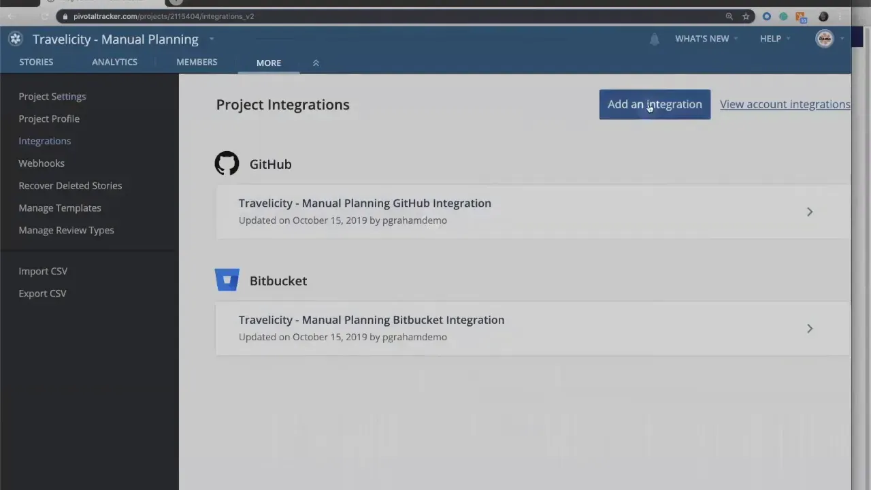Screen dimensions: 871x490
Task: Click the Pivotal Tracker logo icon
Action: pos(15,39)
